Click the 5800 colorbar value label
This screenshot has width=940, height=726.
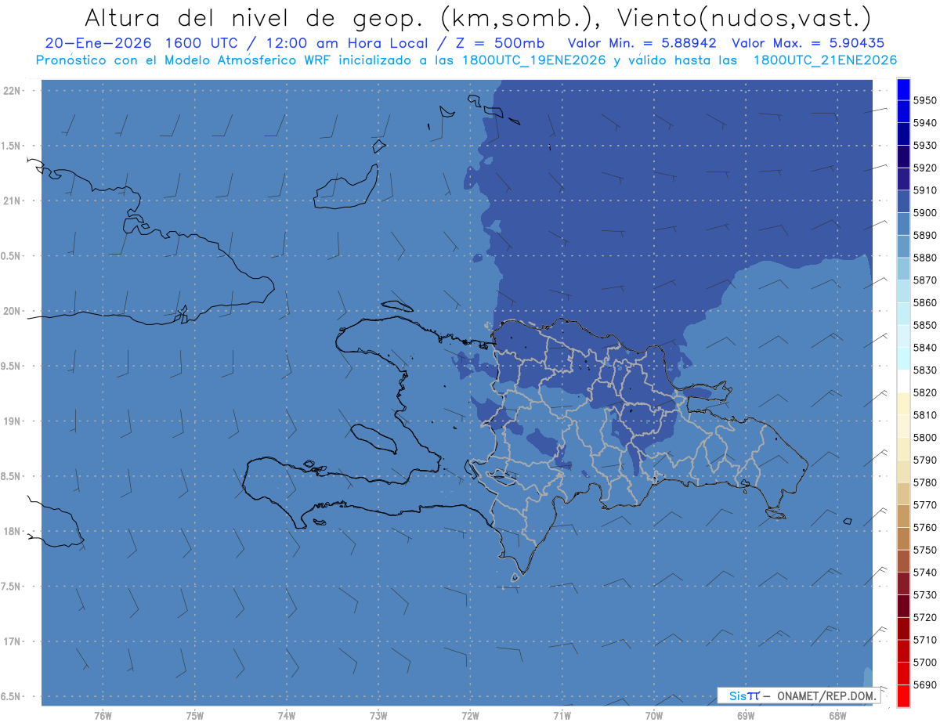tap(924, 438)
